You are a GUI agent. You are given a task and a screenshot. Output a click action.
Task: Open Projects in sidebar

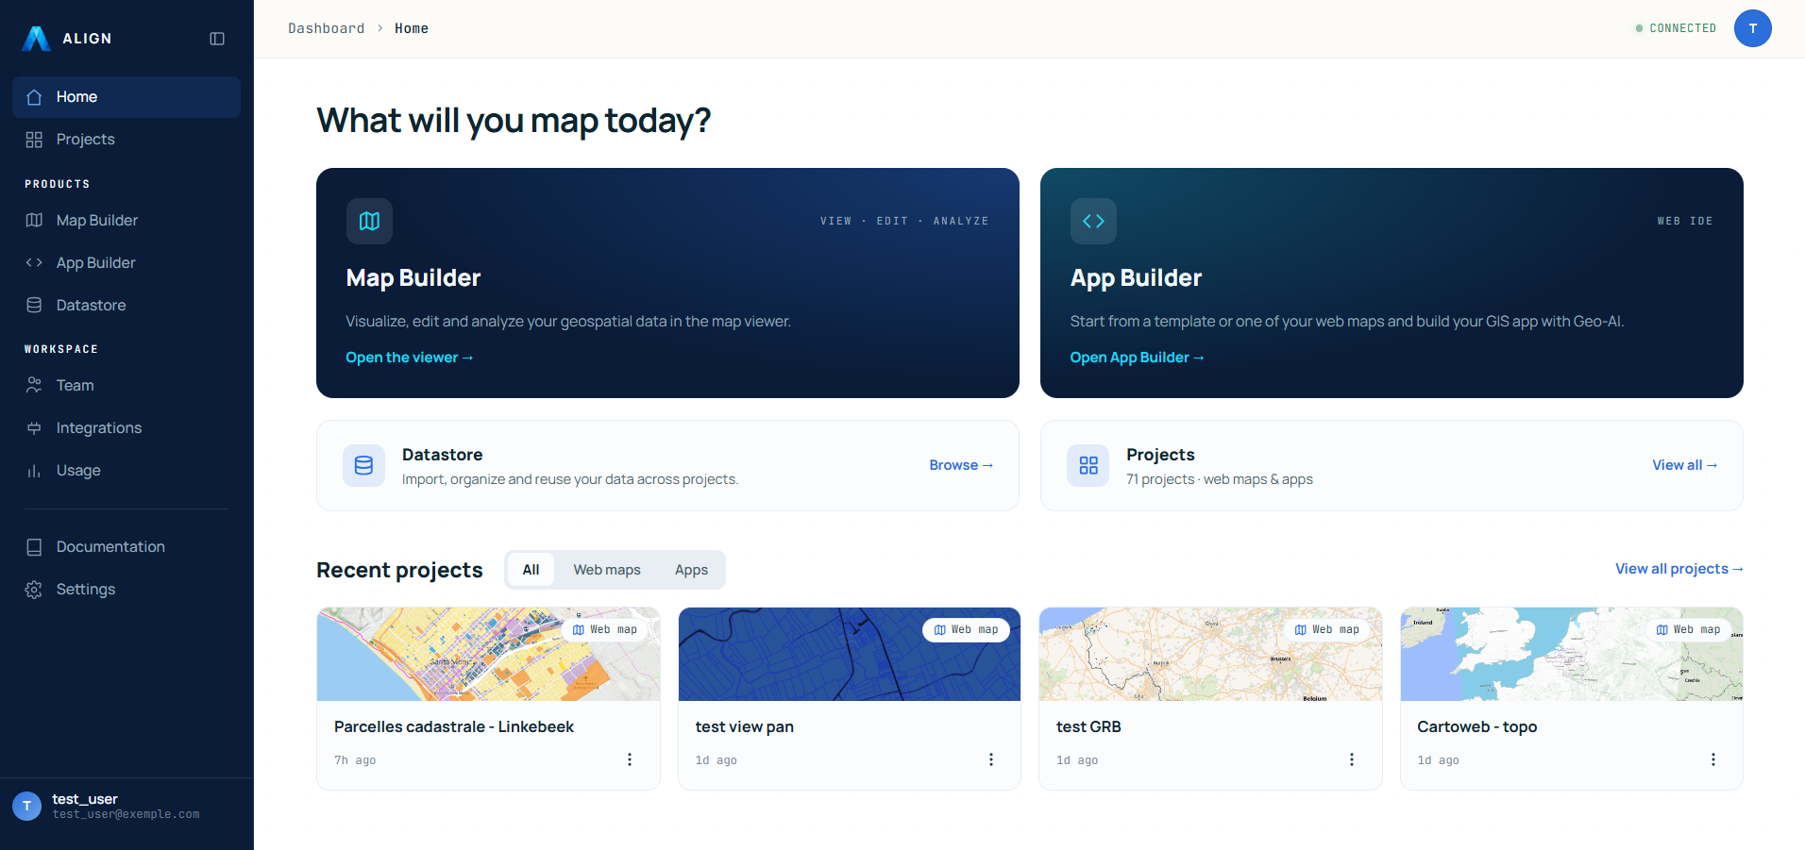point(127,140)
